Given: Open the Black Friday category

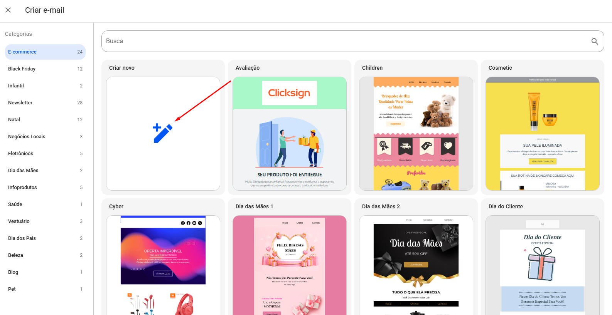Looking at the screenshot, I should click(45, 69).
